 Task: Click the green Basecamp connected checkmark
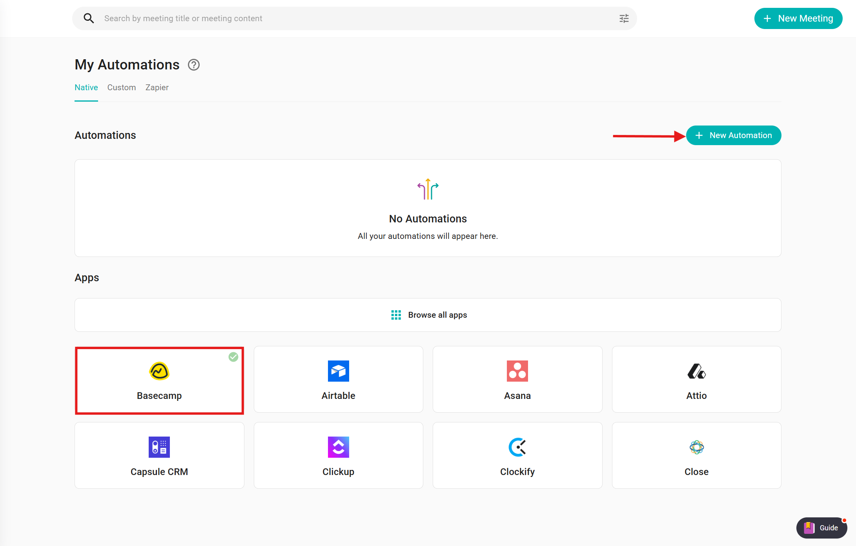(233, 357)
